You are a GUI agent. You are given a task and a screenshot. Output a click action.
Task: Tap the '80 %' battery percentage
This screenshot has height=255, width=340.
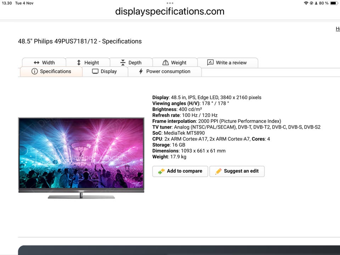[x=323, y=3]
